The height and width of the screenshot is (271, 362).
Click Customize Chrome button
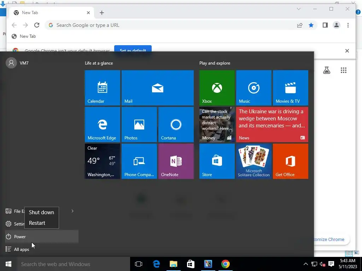pyautogui.click(x=332, y=240)
